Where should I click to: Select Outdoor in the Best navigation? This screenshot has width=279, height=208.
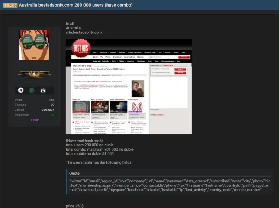point(117,57)
